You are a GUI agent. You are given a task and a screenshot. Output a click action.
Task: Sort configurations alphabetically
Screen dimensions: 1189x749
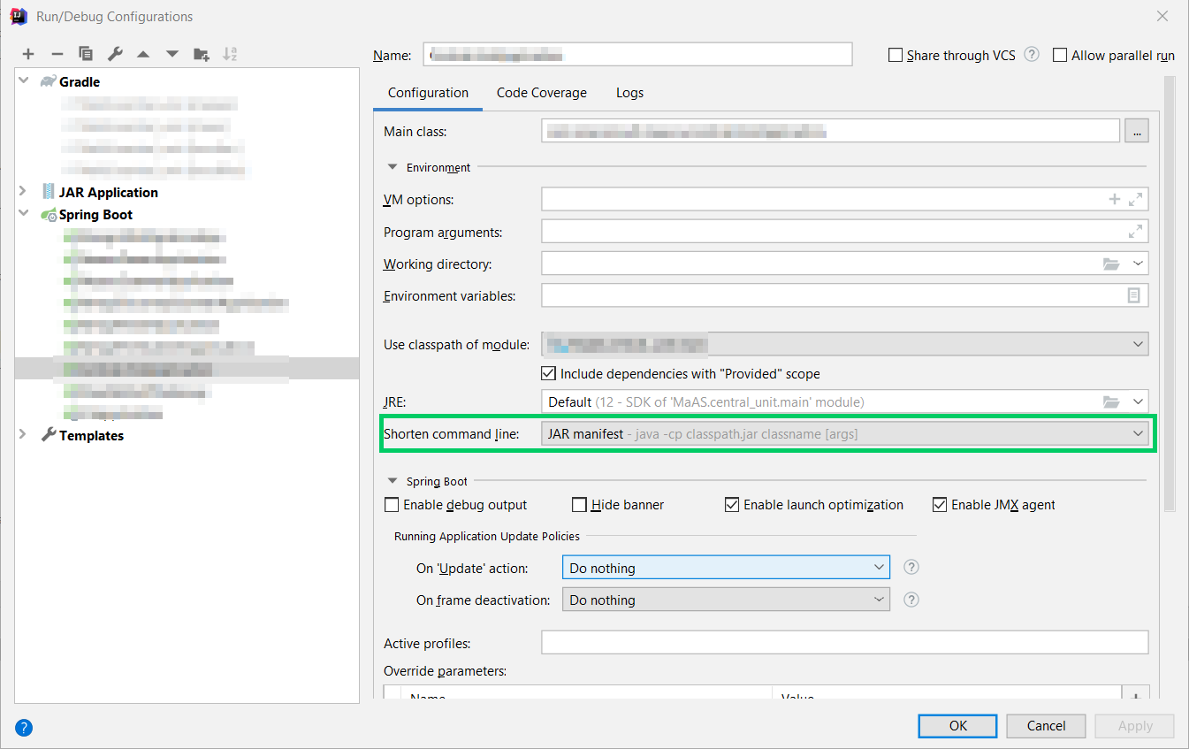(229, 54)
